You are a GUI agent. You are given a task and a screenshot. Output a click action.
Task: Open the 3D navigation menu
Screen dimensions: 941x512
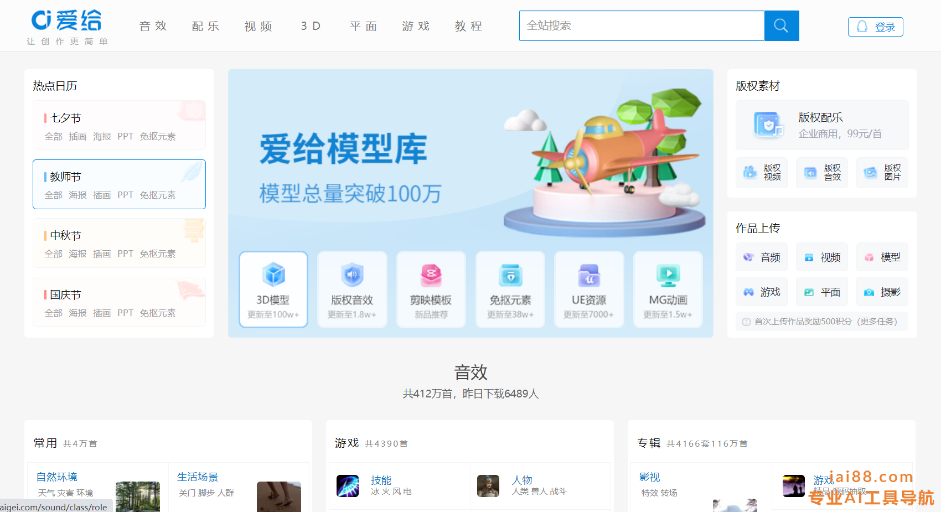tap(311, 26)
